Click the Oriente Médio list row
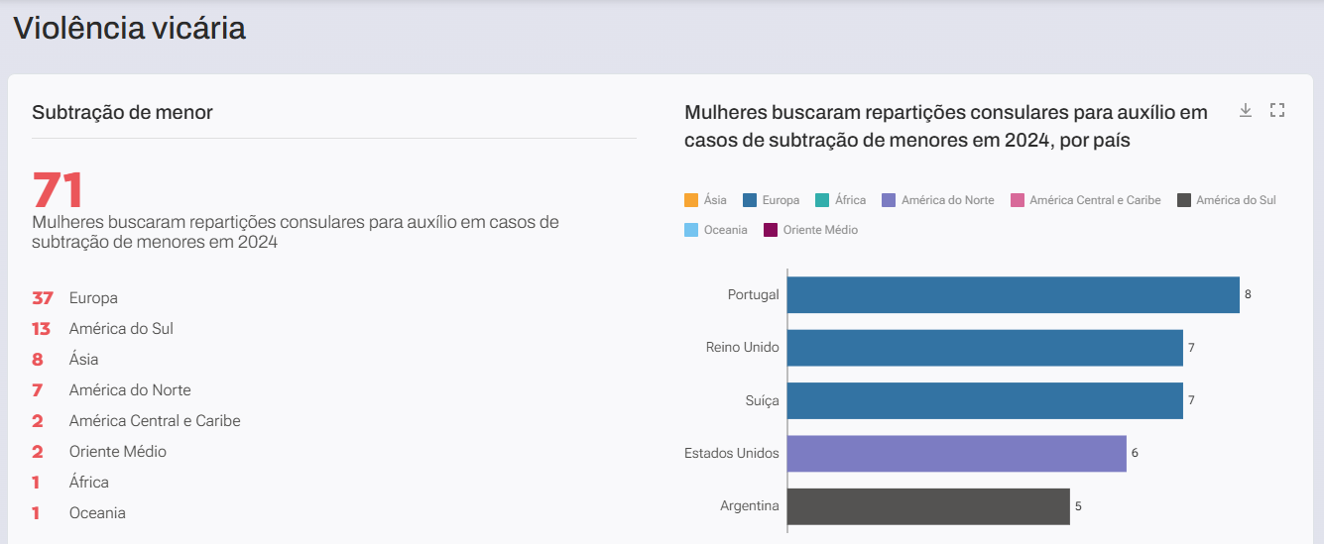 pos(99,451)
